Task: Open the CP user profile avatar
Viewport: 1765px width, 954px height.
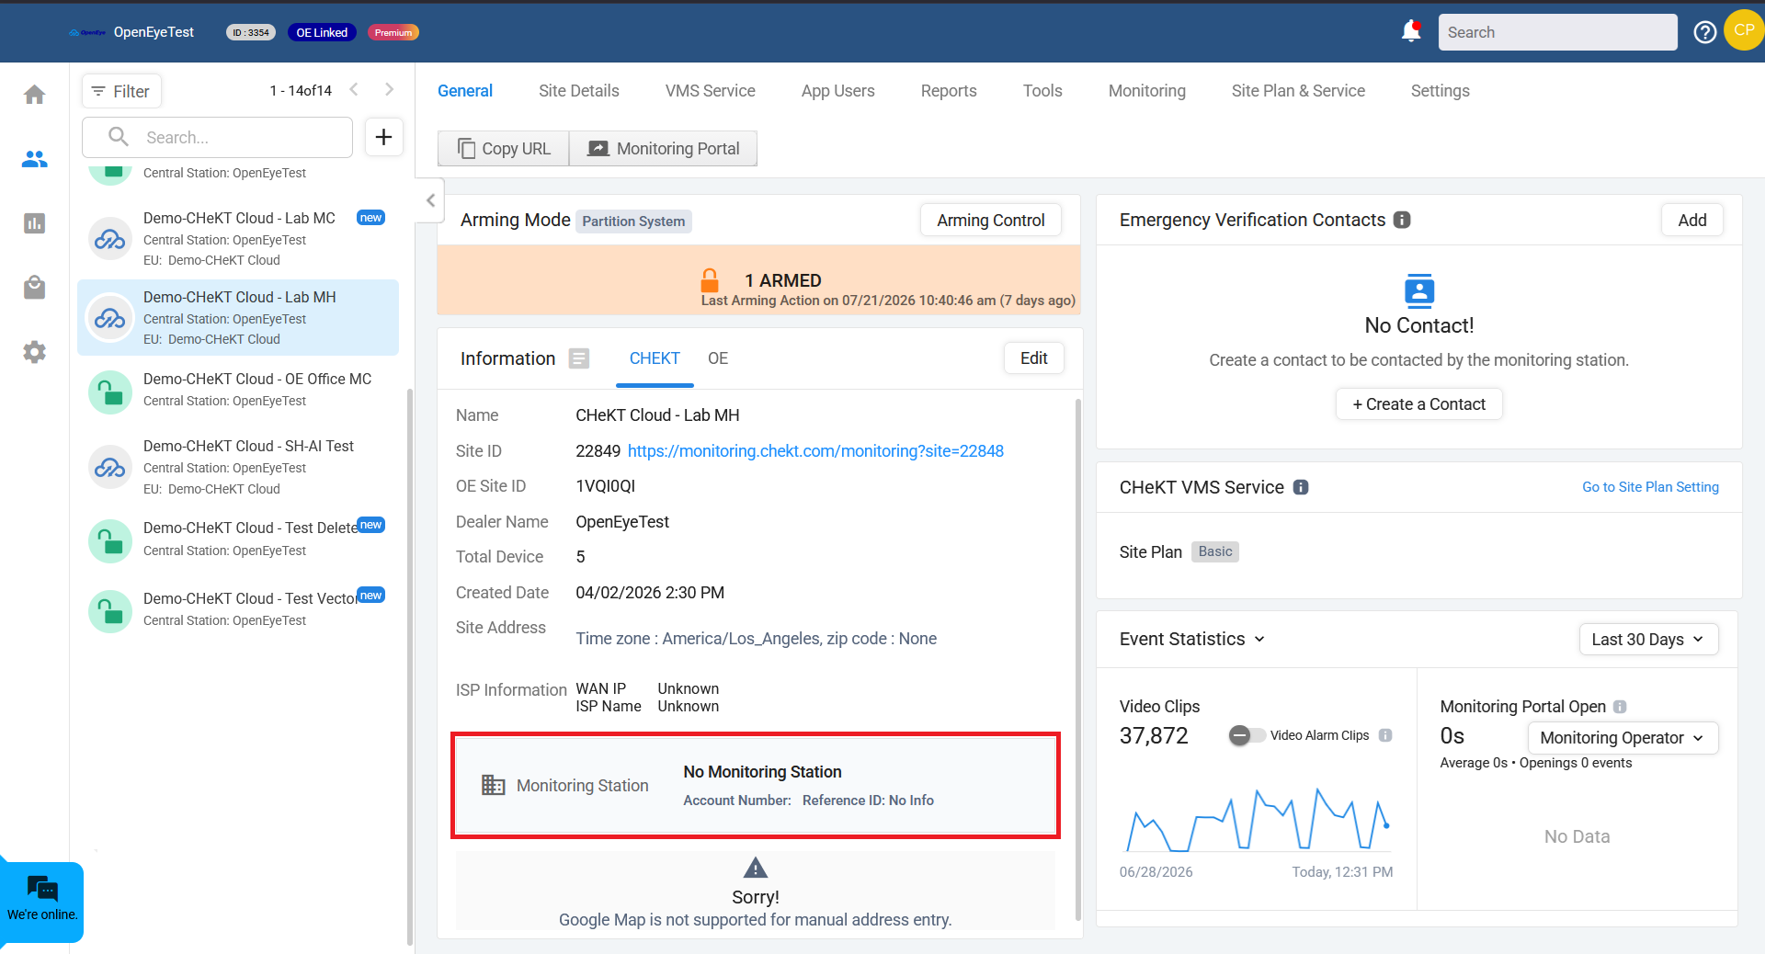Action: tap(1744, 30)
